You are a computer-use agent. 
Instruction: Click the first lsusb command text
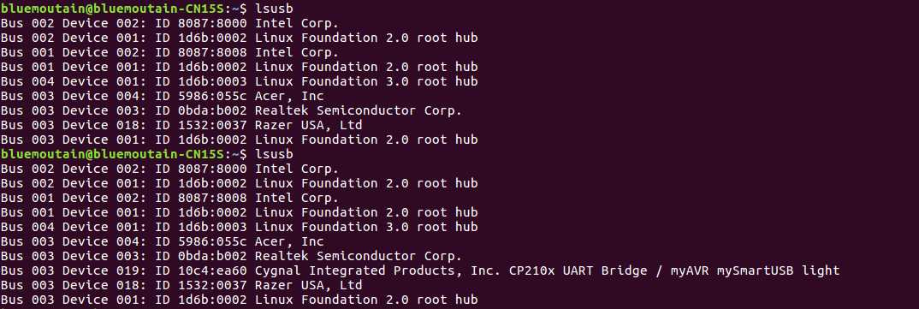274,9
